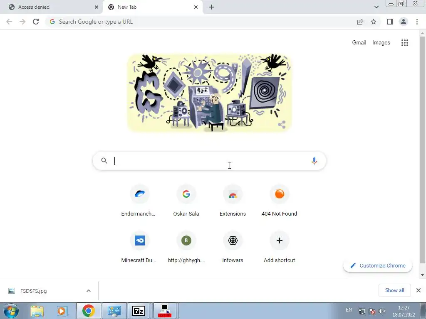
Task: Switch to the Access denied tab
Action: point(52,7)
